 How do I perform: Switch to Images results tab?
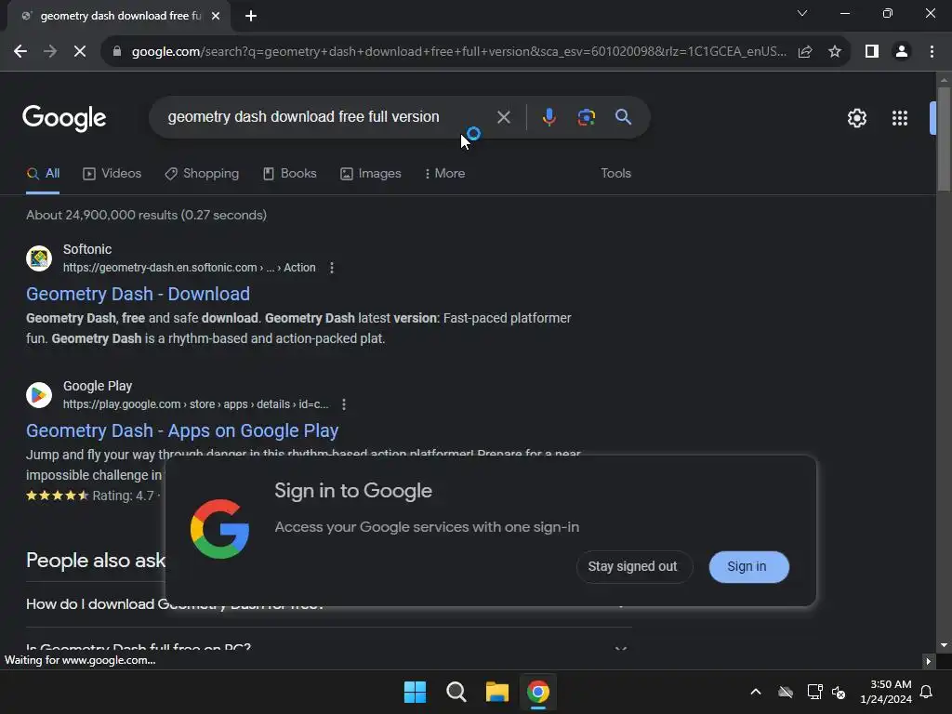pyautogui.click(x=370, y=174)
